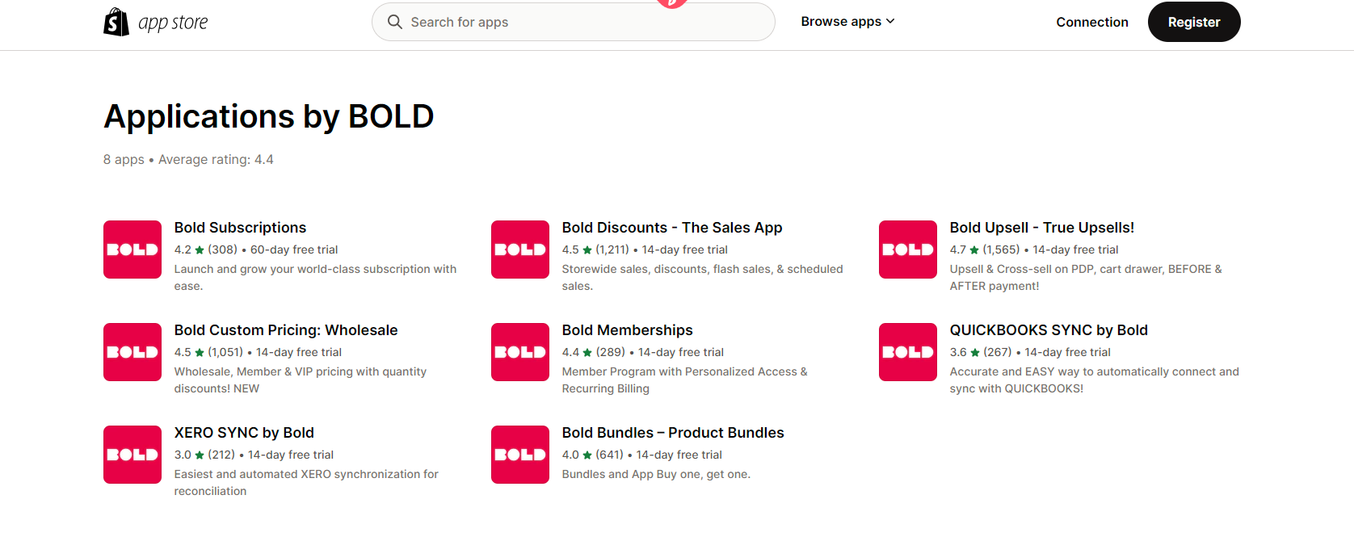
Task: Open the Bold Memberships title link
Action: click(x=628, y=330)
